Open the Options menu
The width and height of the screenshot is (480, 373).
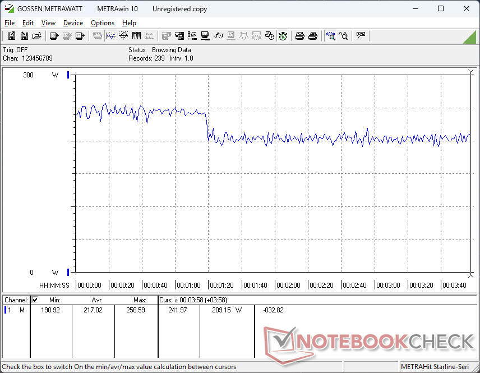pos(103,23)
